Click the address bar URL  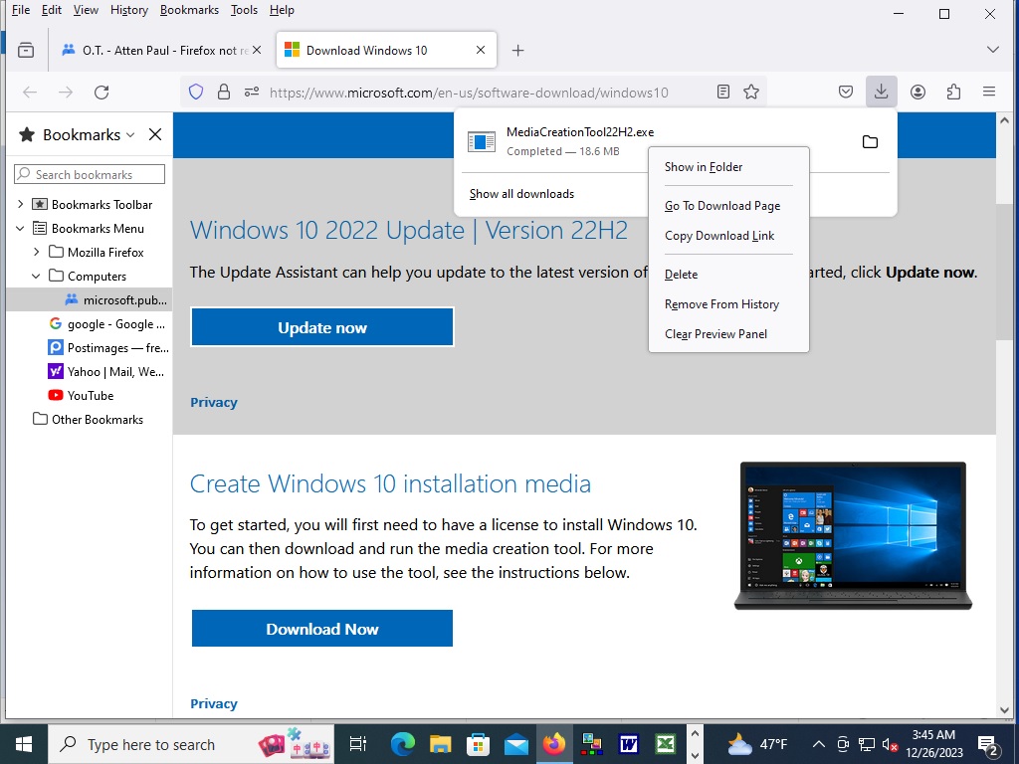point(469,93)
